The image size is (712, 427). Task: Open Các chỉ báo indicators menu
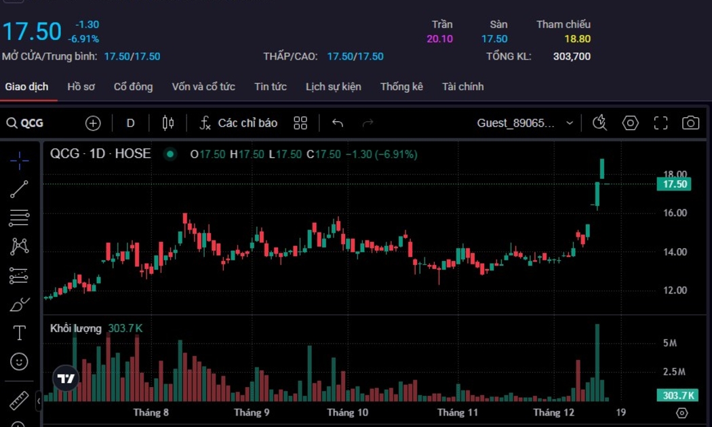[238, 123]
